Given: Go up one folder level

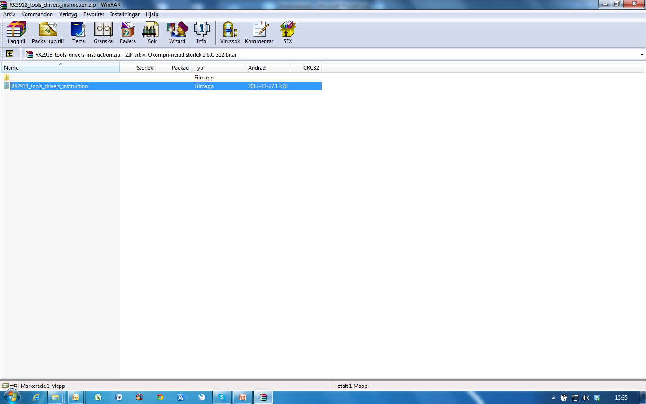Looking at the screenshot, I should (x=10, y=54).
